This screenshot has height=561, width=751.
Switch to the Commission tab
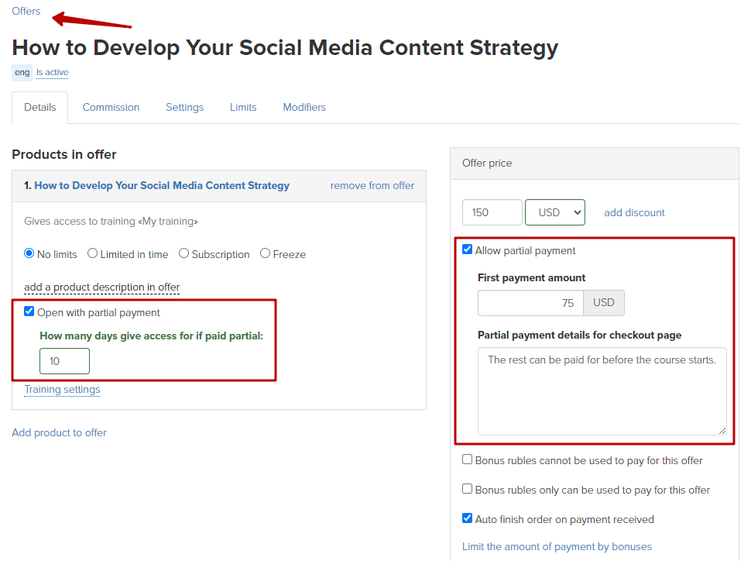point(111,108)
